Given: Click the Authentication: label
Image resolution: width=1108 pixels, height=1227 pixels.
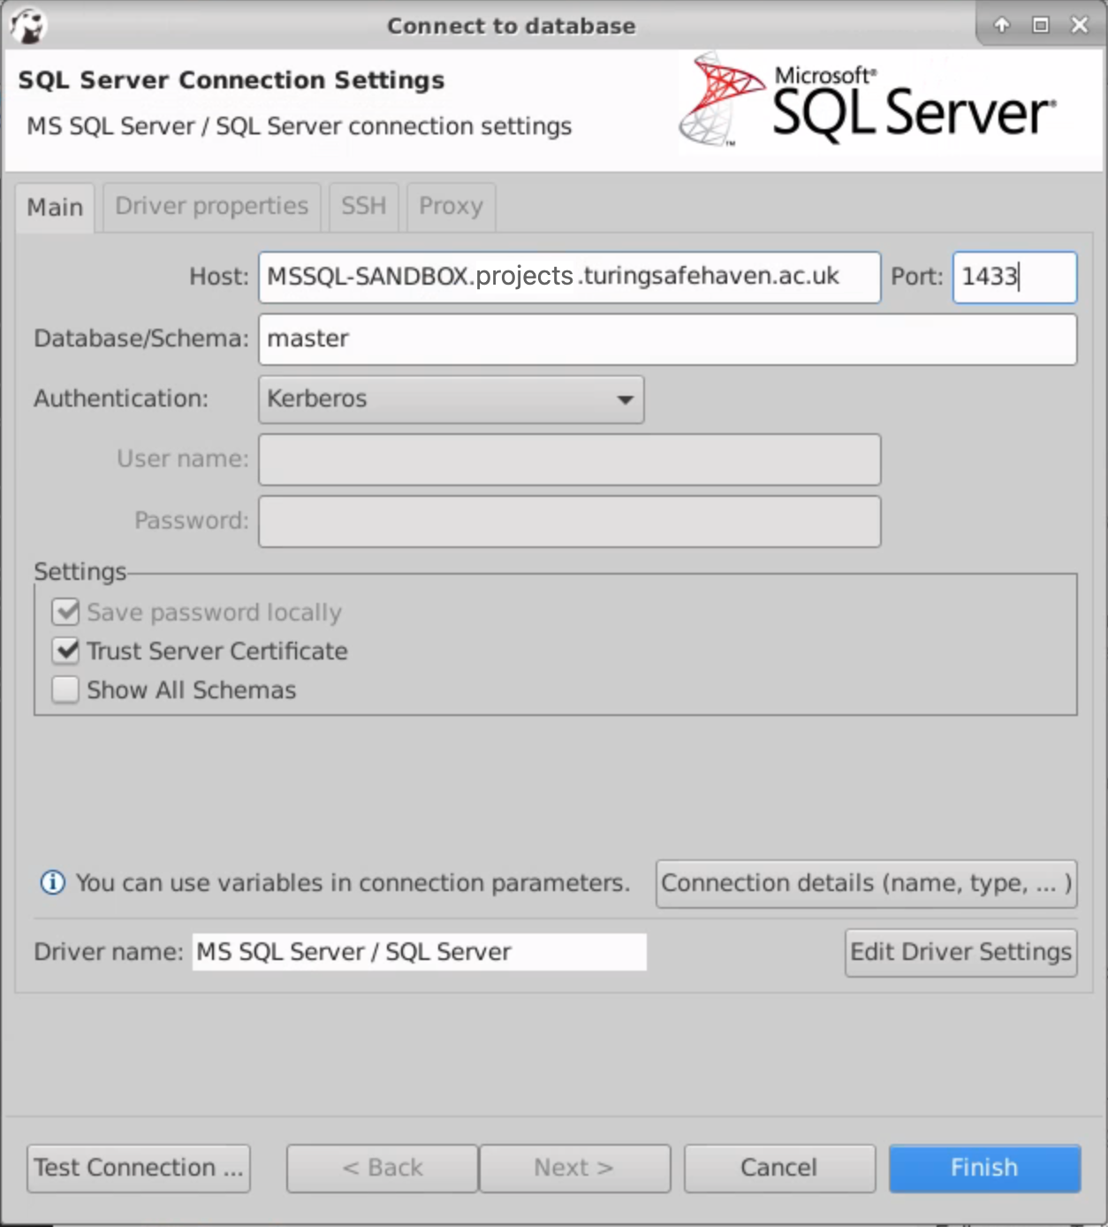Looking at the screenshot, I should tap(121, 399).
